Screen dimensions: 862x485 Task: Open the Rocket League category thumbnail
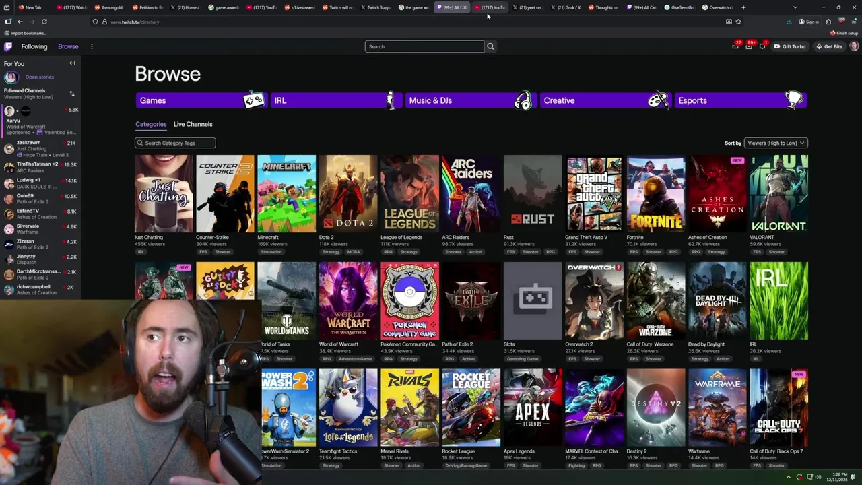click(471, 408)
